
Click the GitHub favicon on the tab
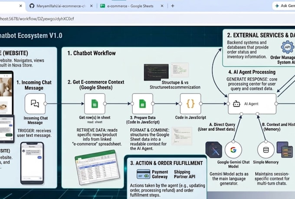pos(32,6)
